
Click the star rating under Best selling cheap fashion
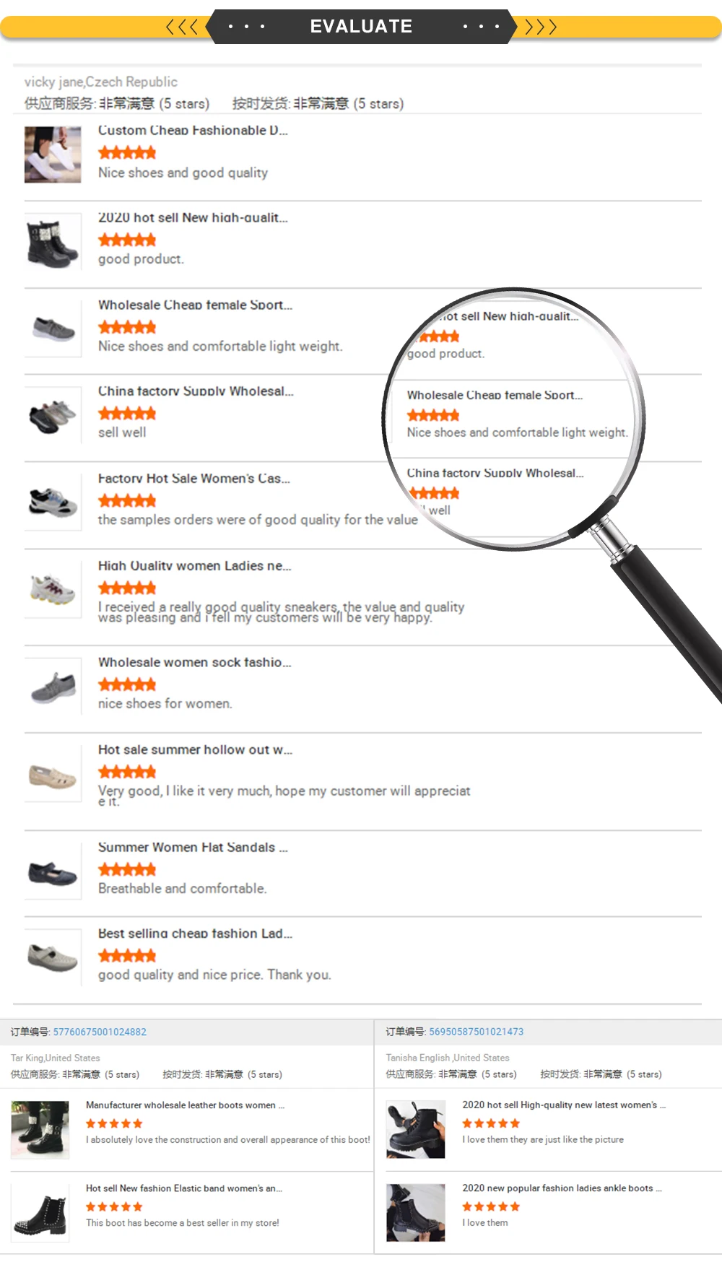point(127,956)
